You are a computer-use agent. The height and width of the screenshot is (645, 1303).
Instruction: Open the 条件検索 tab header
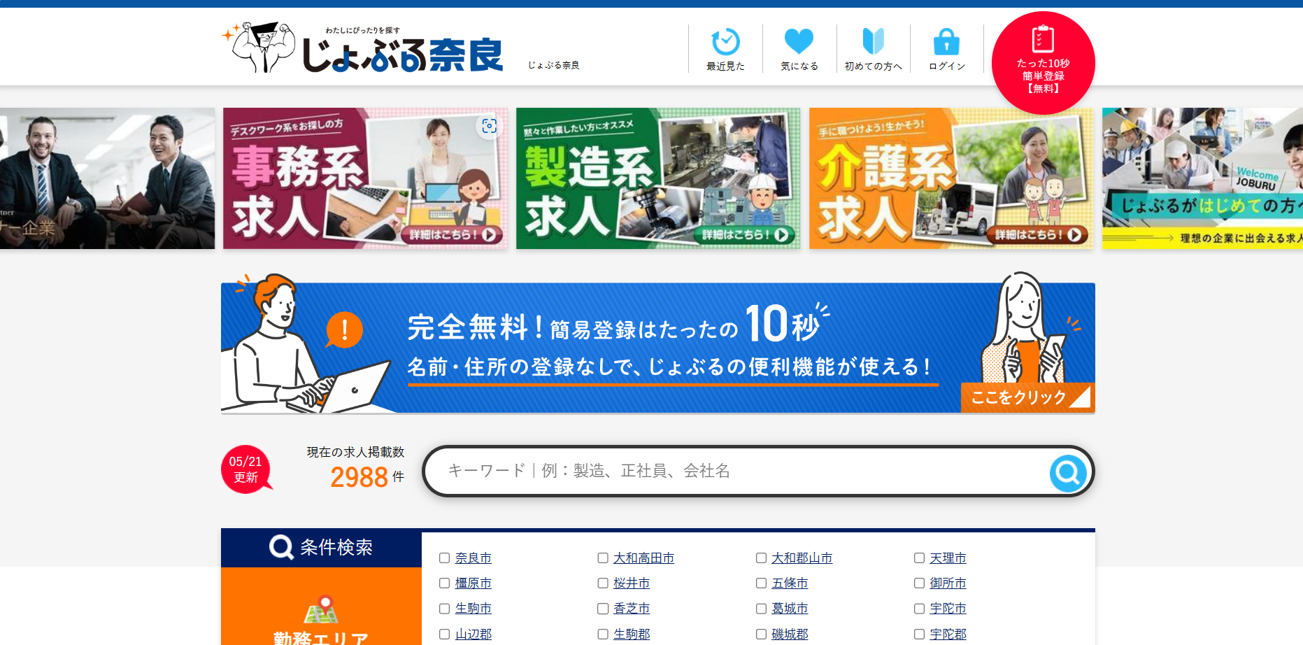(321, 547)
